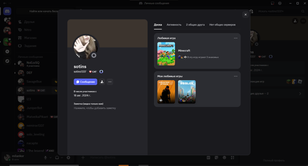Open the 2 общих друга tab

pos(195,25)
